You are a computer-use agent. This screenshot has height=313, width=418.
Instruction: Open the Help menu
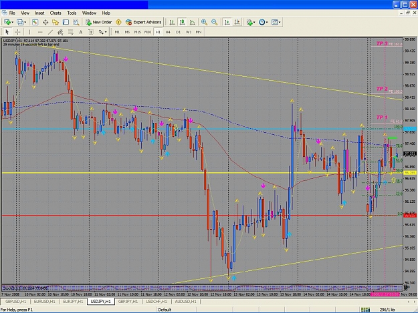106,13
